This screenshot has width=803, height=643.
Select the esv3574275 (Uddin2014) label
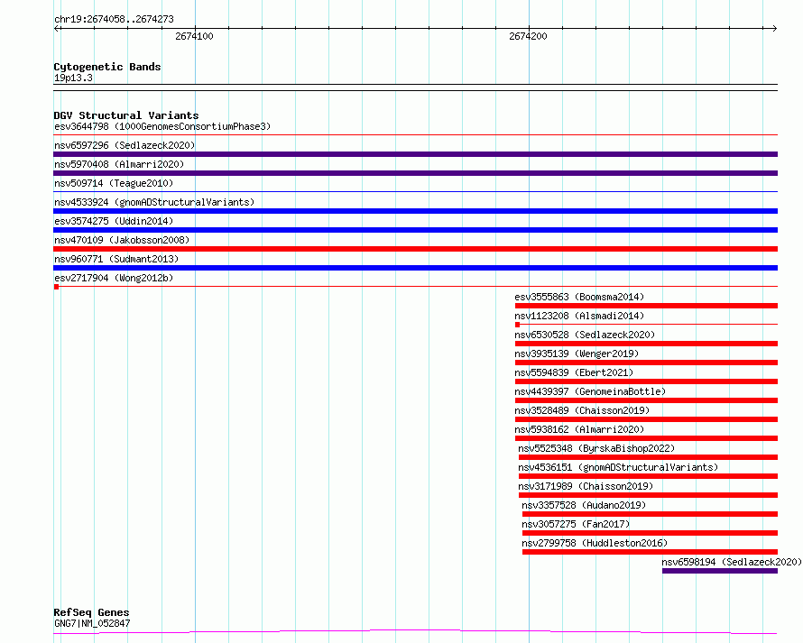pyautogui.click(x=114, y=221)
